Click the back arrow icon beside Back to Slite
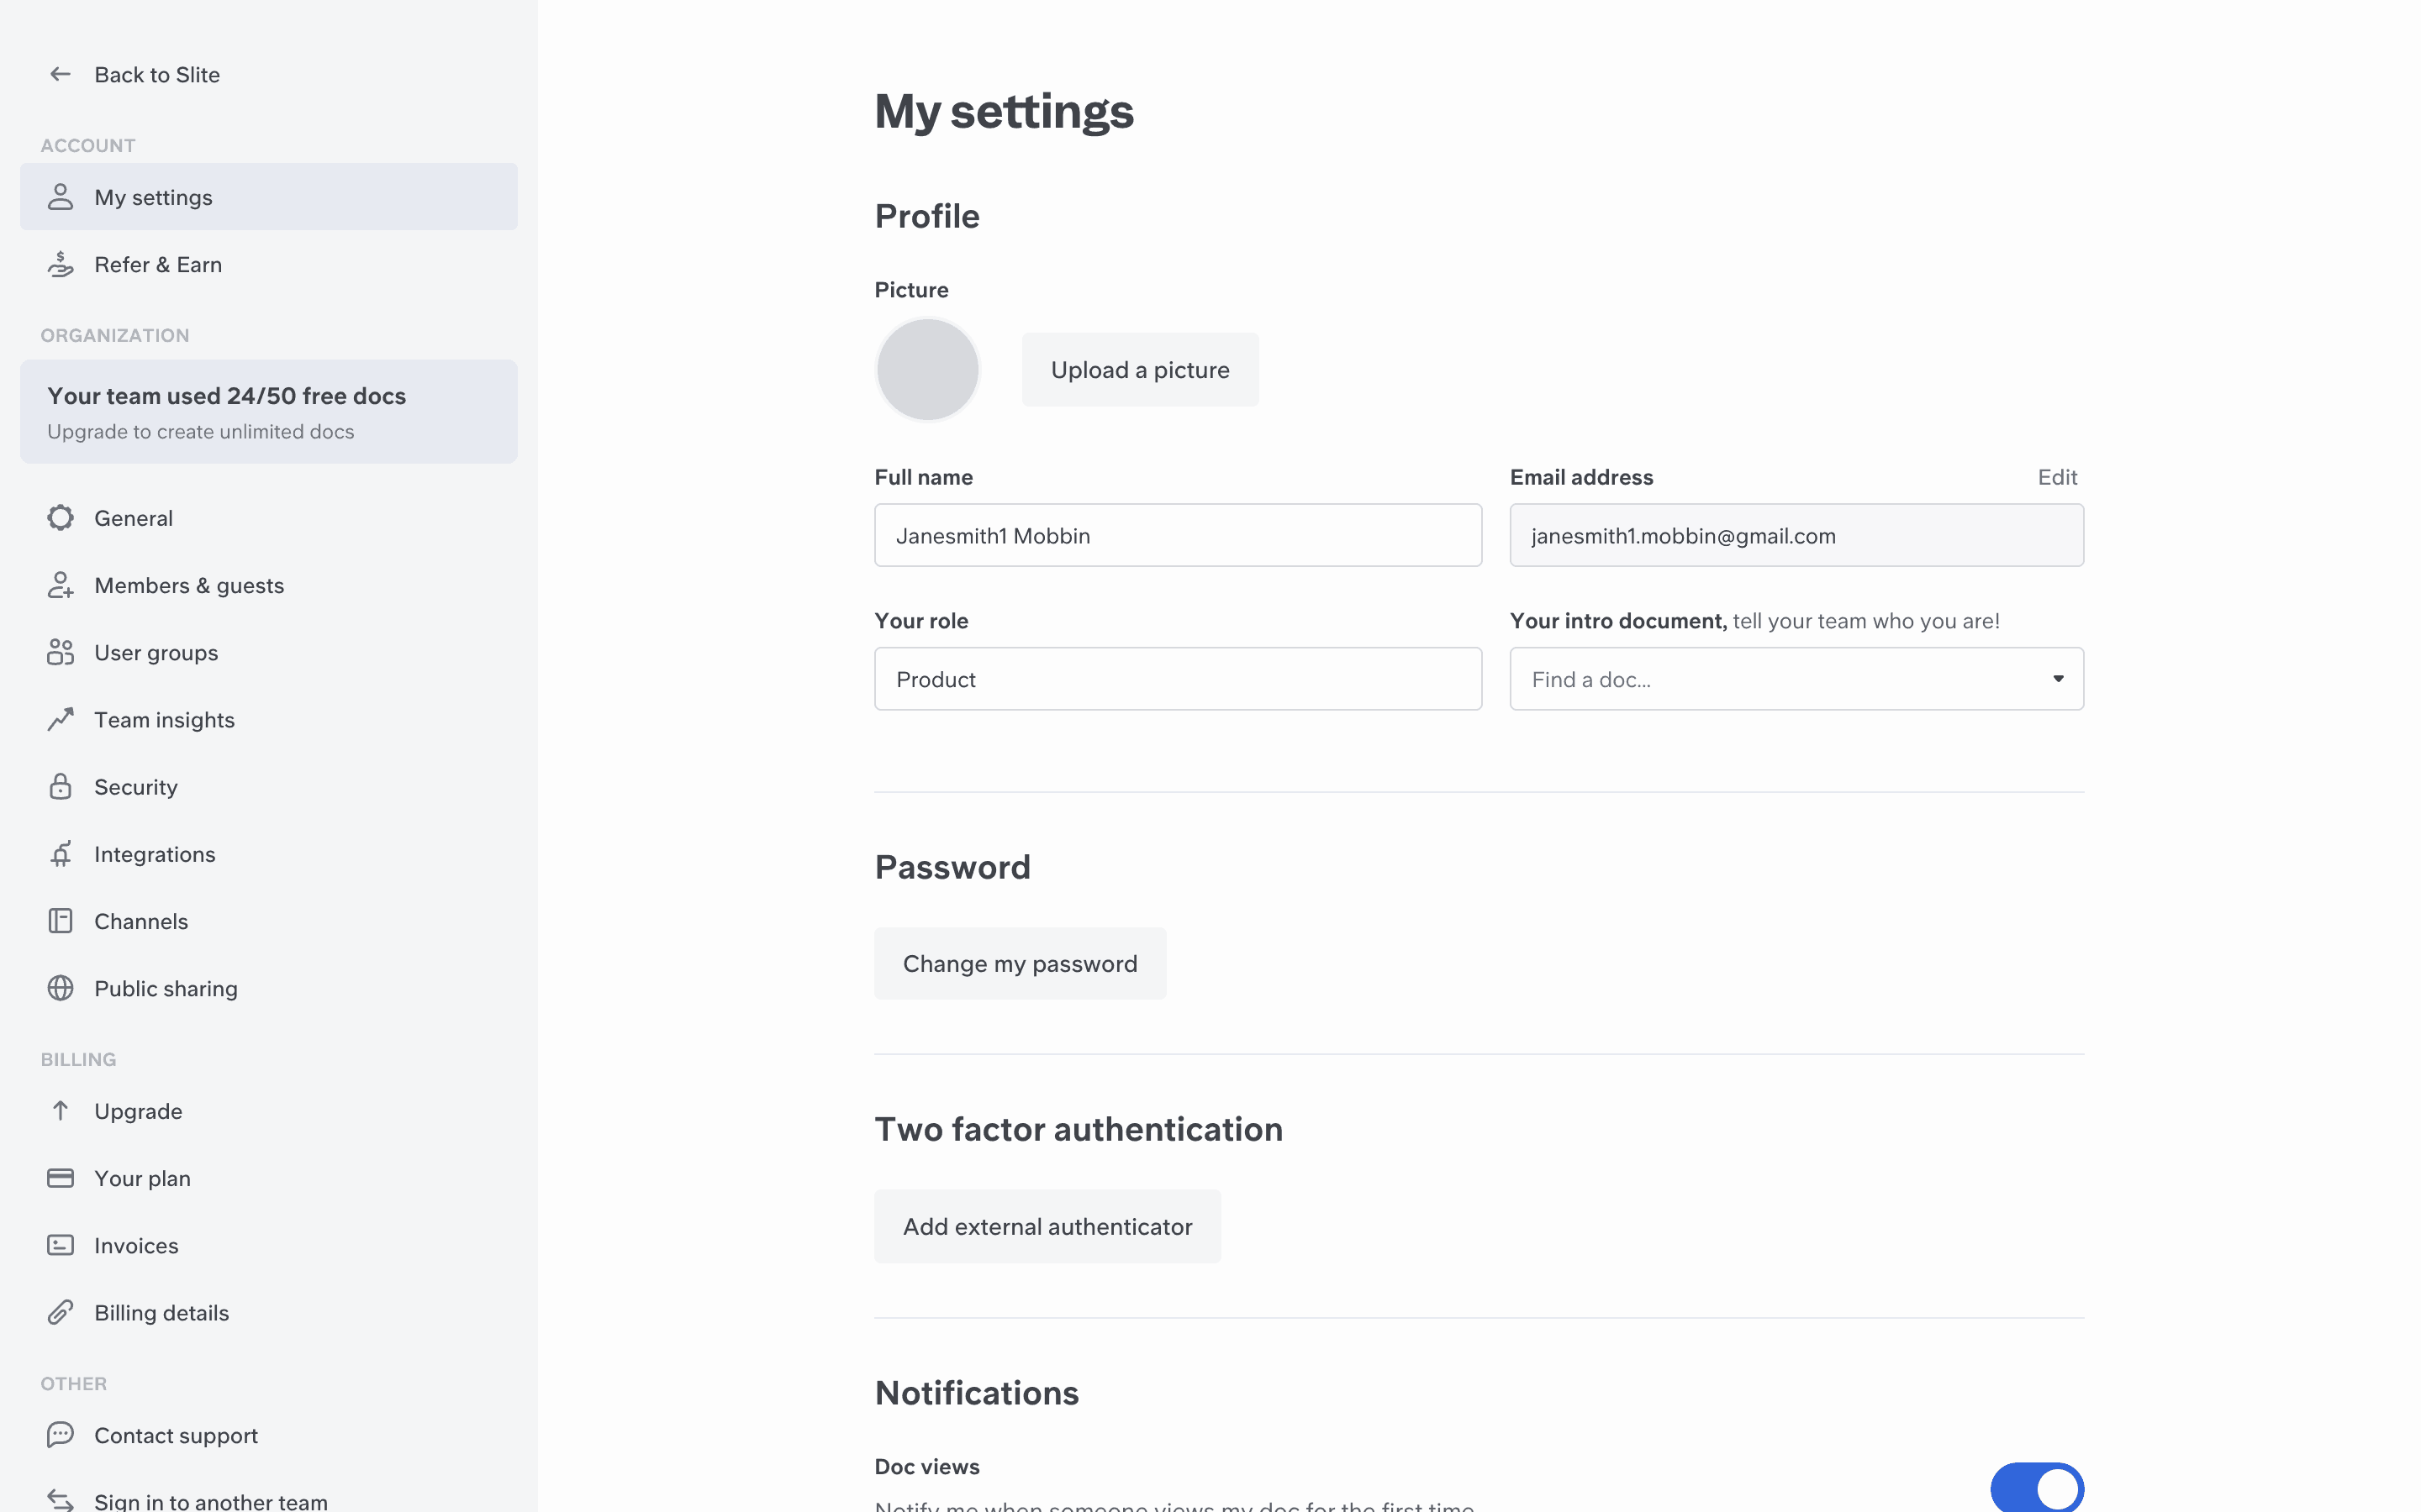Screen dimensions: 2421x1512 coord(60,74)
